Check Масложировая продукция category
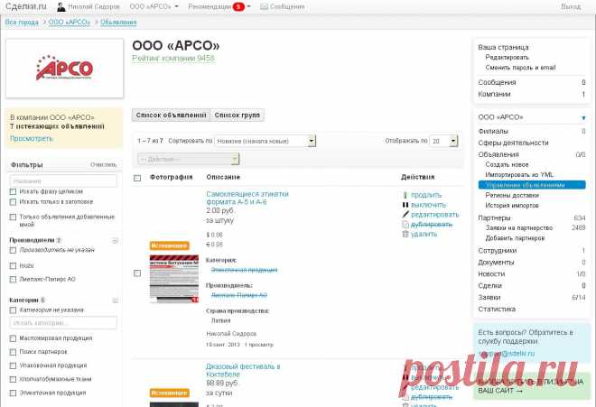This screenshot has height=407, width=596. coord(13,338)
